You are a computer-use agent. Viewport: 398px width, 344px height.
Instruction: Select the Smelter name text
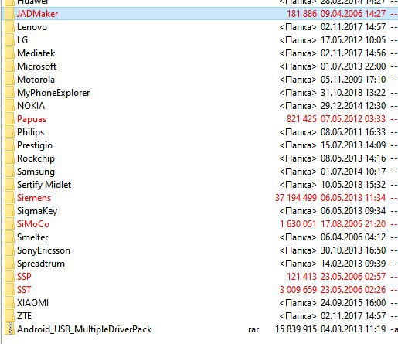pyautogui.click(x=32, y=237)
